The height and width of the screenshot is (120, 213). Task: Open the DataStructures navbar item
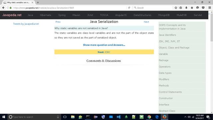point(142,15)
